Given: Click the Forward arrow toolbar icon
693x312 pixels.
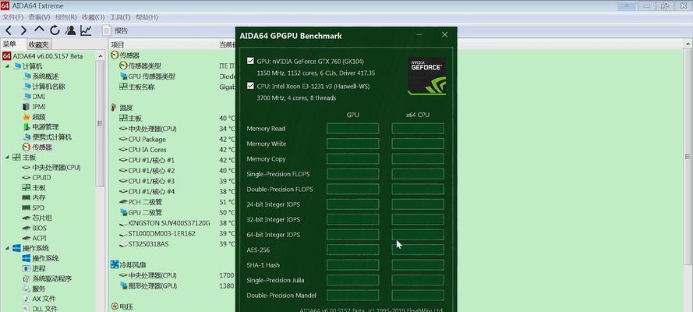Looking at the screenshot, I should pyautogui.click(x=23, y=30).
